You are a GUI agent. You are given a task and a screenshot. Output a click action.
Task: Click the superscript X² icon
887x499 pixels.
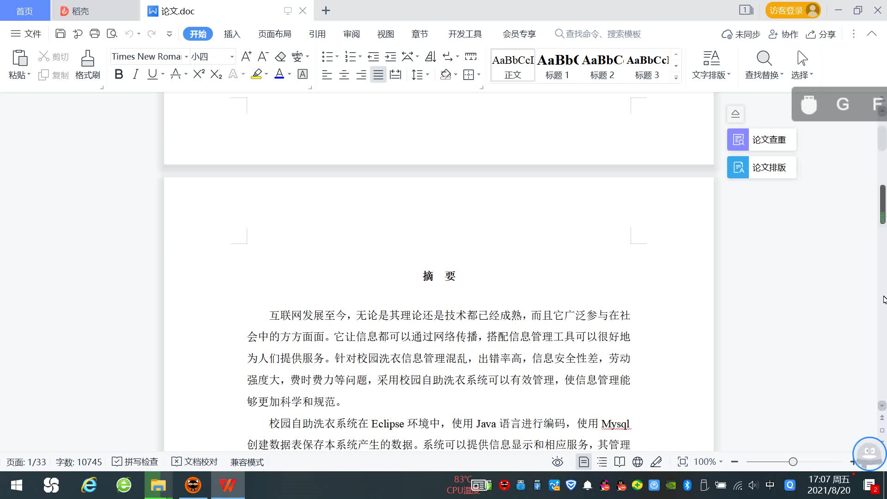point(199,74)
